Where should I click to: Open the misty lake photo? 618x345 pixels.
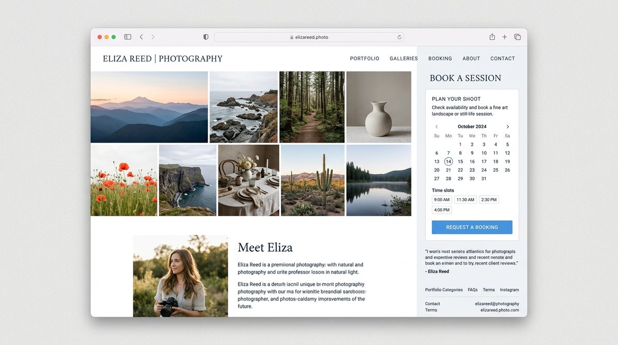point(379,180)
